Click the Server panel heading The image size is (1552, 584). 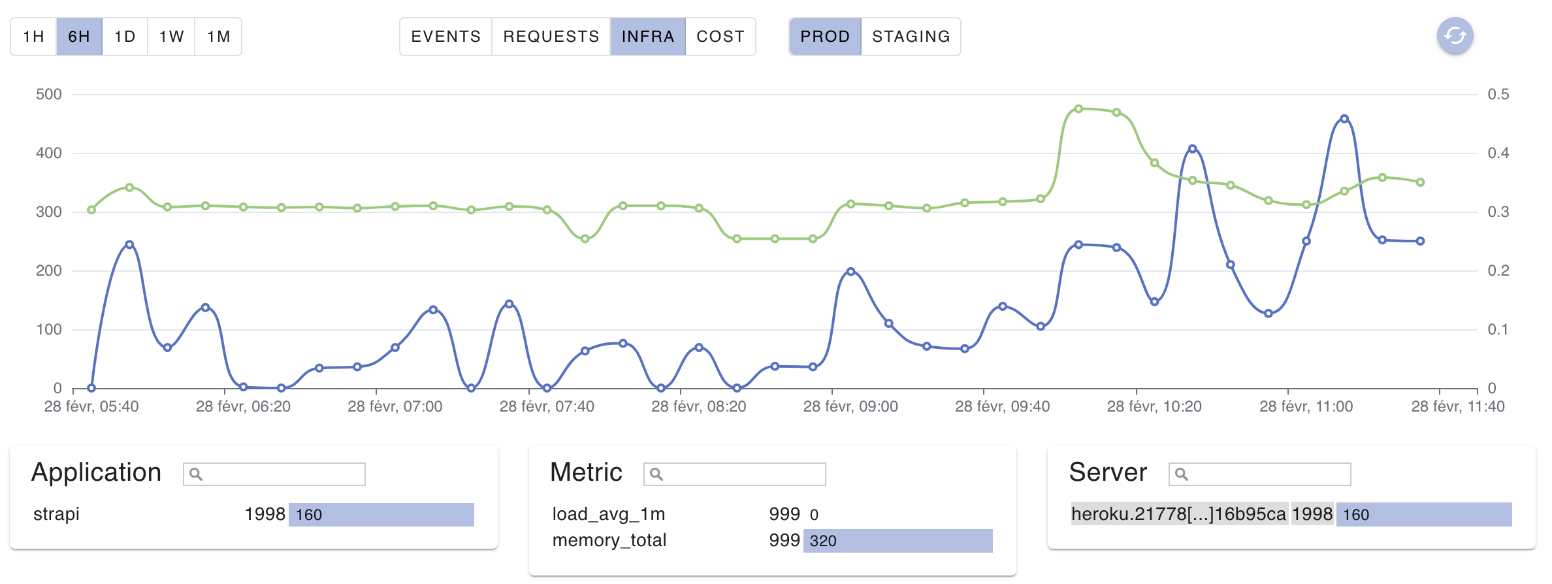pyautogui.click(x=1108, y=472)
